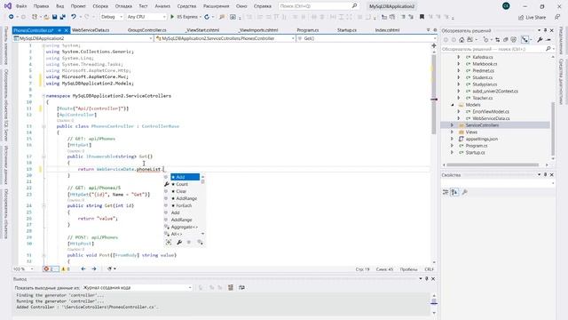
Task: Choose Aggregate<> in IntelliSense list
Action: point(185,228)
